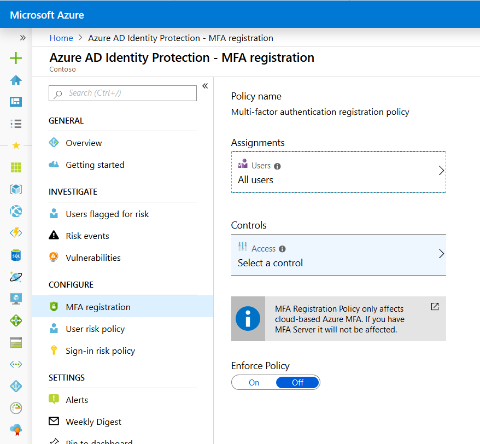Show info tooltip next to Users

277,166
